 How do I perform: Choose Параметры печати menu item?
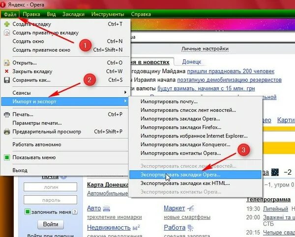coord(65,123)
